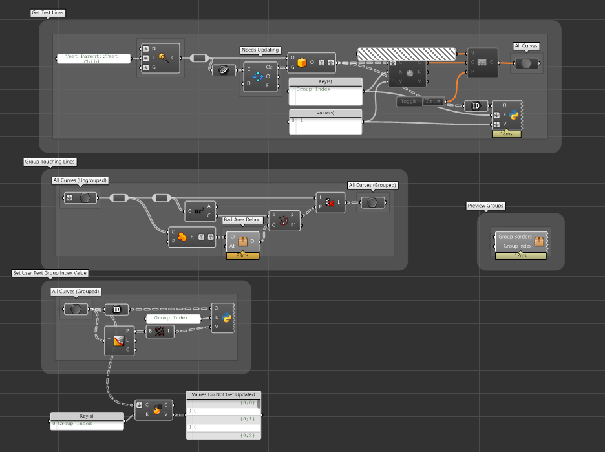Click the All Curves label above the hexagon parameter
The height and width of the screenshot is (452, 605).
[526, 46]
